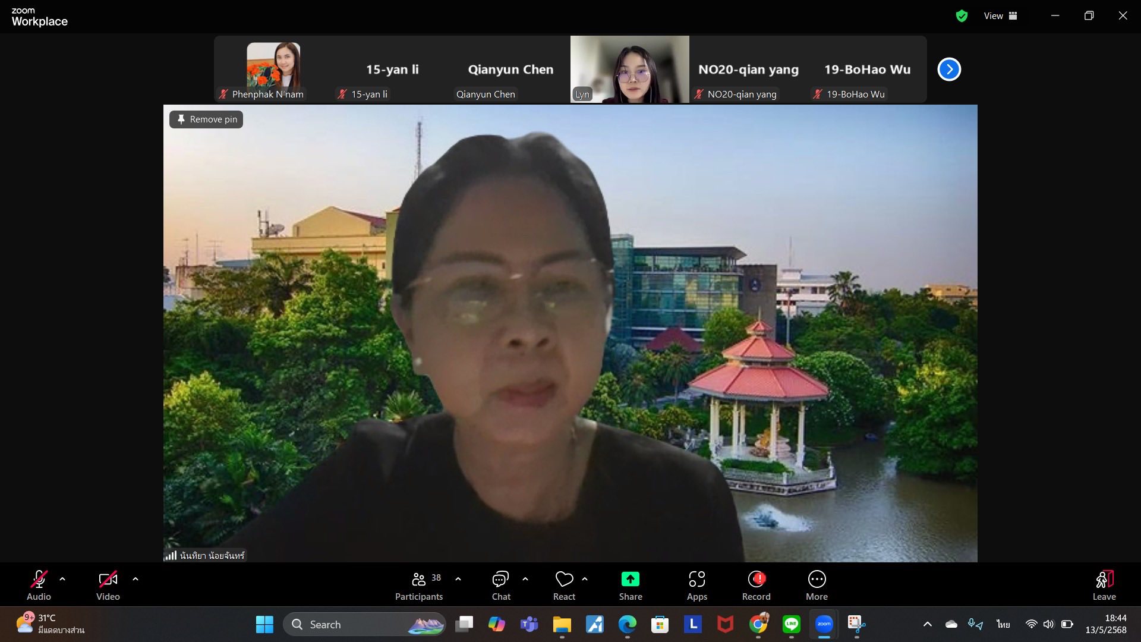Open clock and date 18:44 panel
This screenshot has width=1141, height=642.
(x=1106, y=624)
